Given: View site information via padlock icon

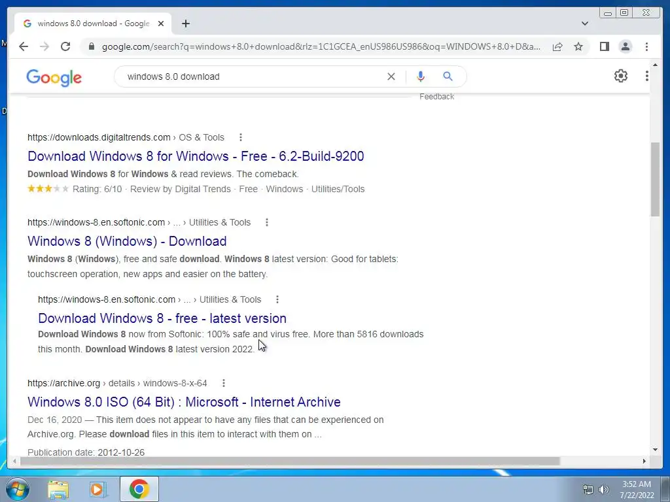Looking at the screenshot, I should coord(91,46).
